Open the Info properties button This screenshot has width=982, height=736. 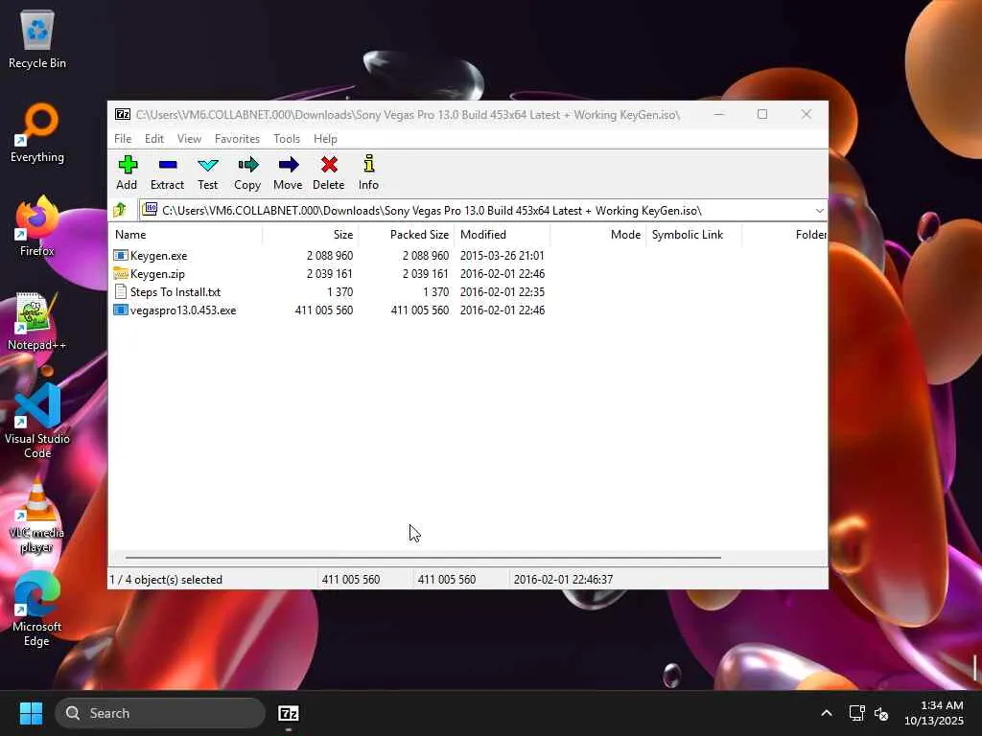click(x=368, y=172)
